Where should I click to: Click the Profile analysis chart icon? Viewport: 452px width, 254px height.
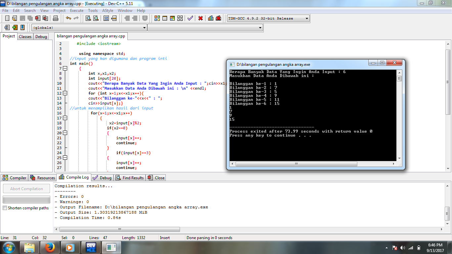tap(211, 18)
